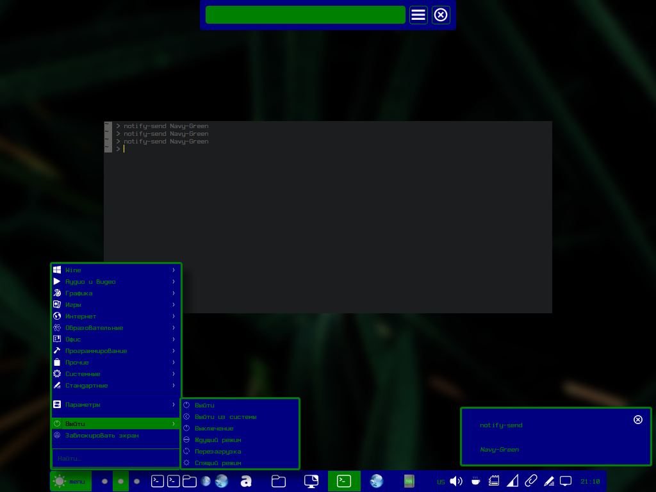Click the green field in top bar
The image size is (656, 492).
pyautogui.click(x=306, y=15)
